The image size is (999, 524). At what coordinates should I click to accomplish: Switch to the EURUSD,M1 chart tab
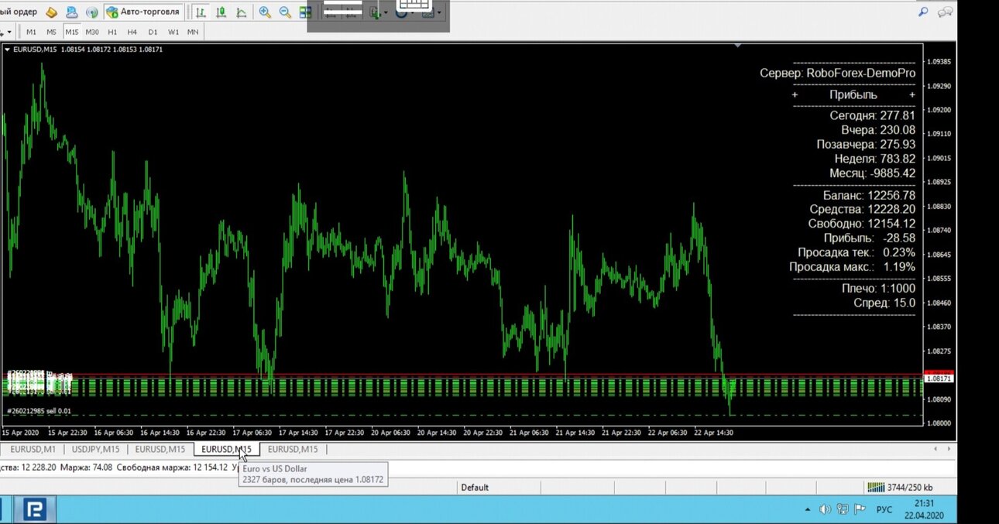point(33,449)
